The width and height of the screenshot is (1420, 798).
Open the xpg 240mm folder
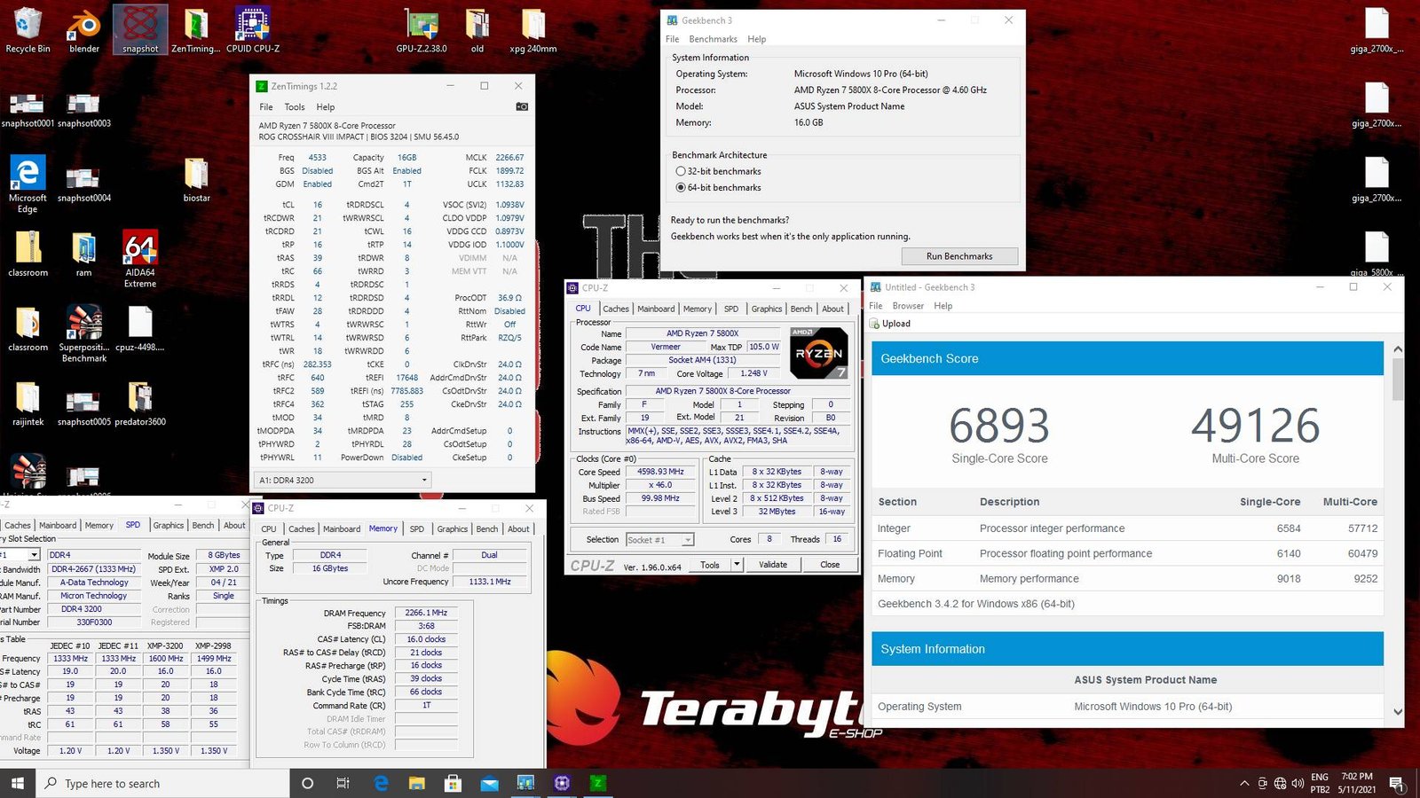(533, 31)
